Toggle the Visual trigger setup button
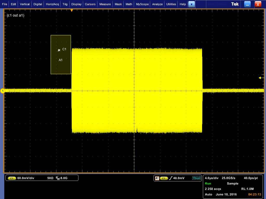 (197, 178)
